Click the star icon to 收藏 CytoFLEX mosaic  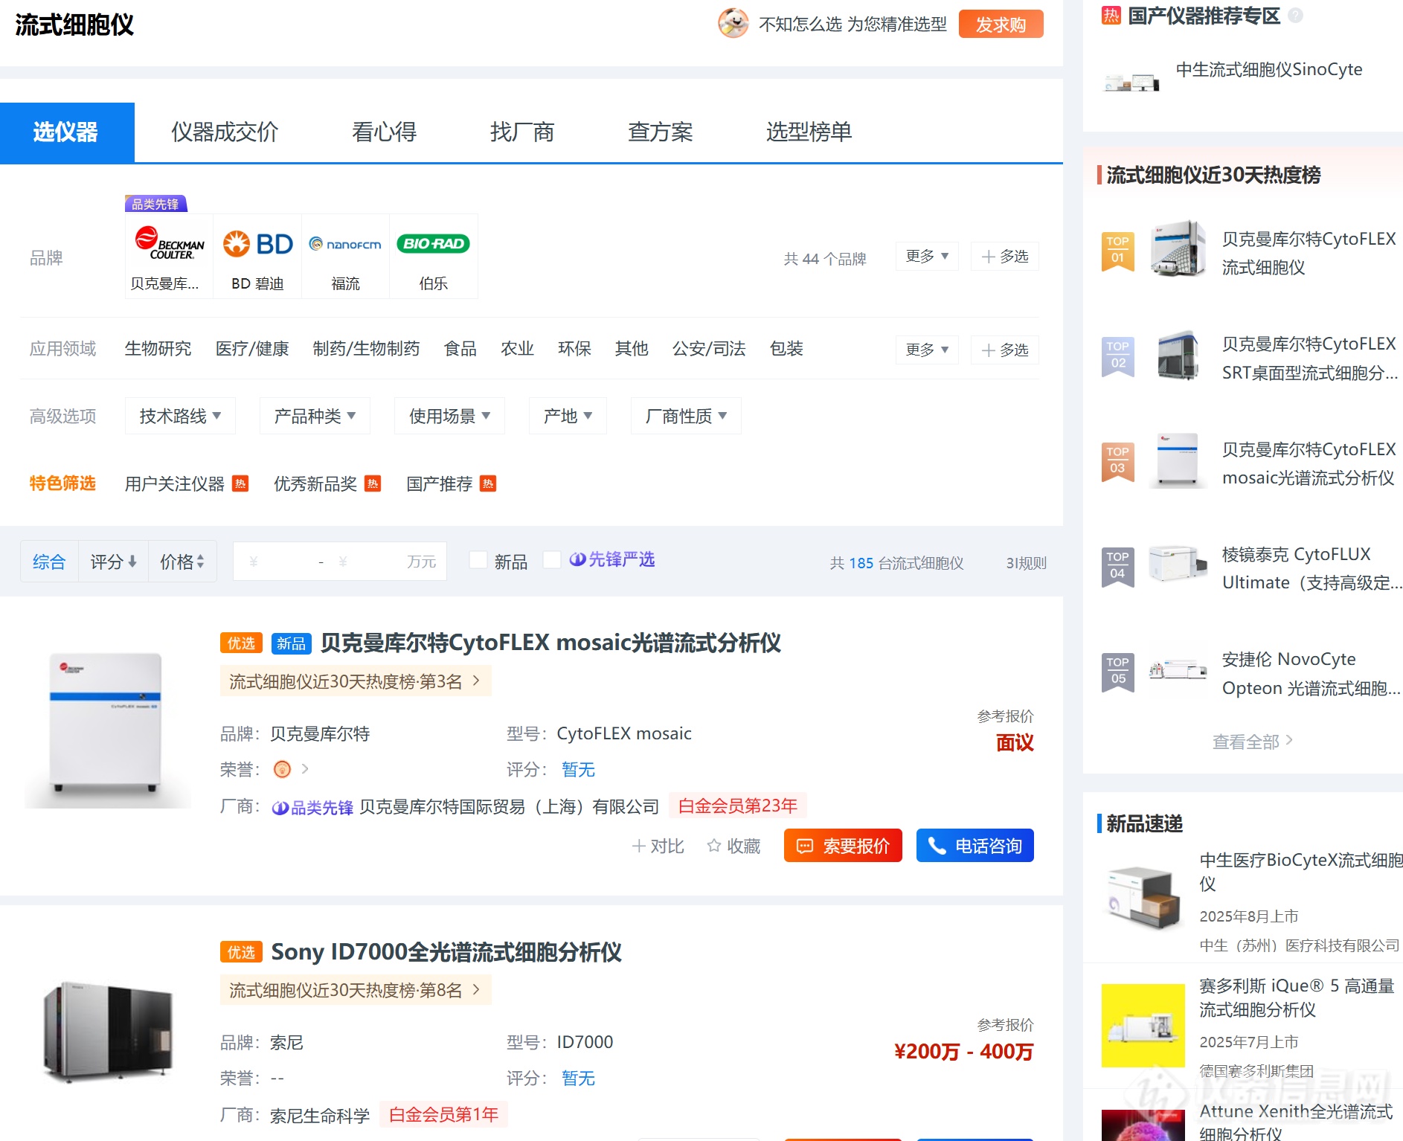pos(713,846)
